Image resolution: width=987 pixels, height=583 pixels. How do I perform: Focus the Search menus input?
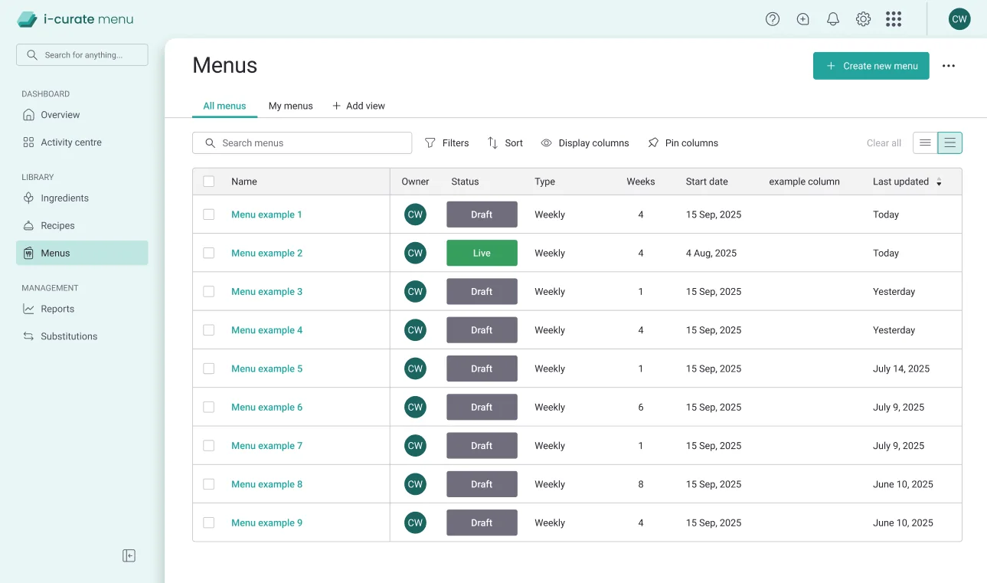coord(302,142)
